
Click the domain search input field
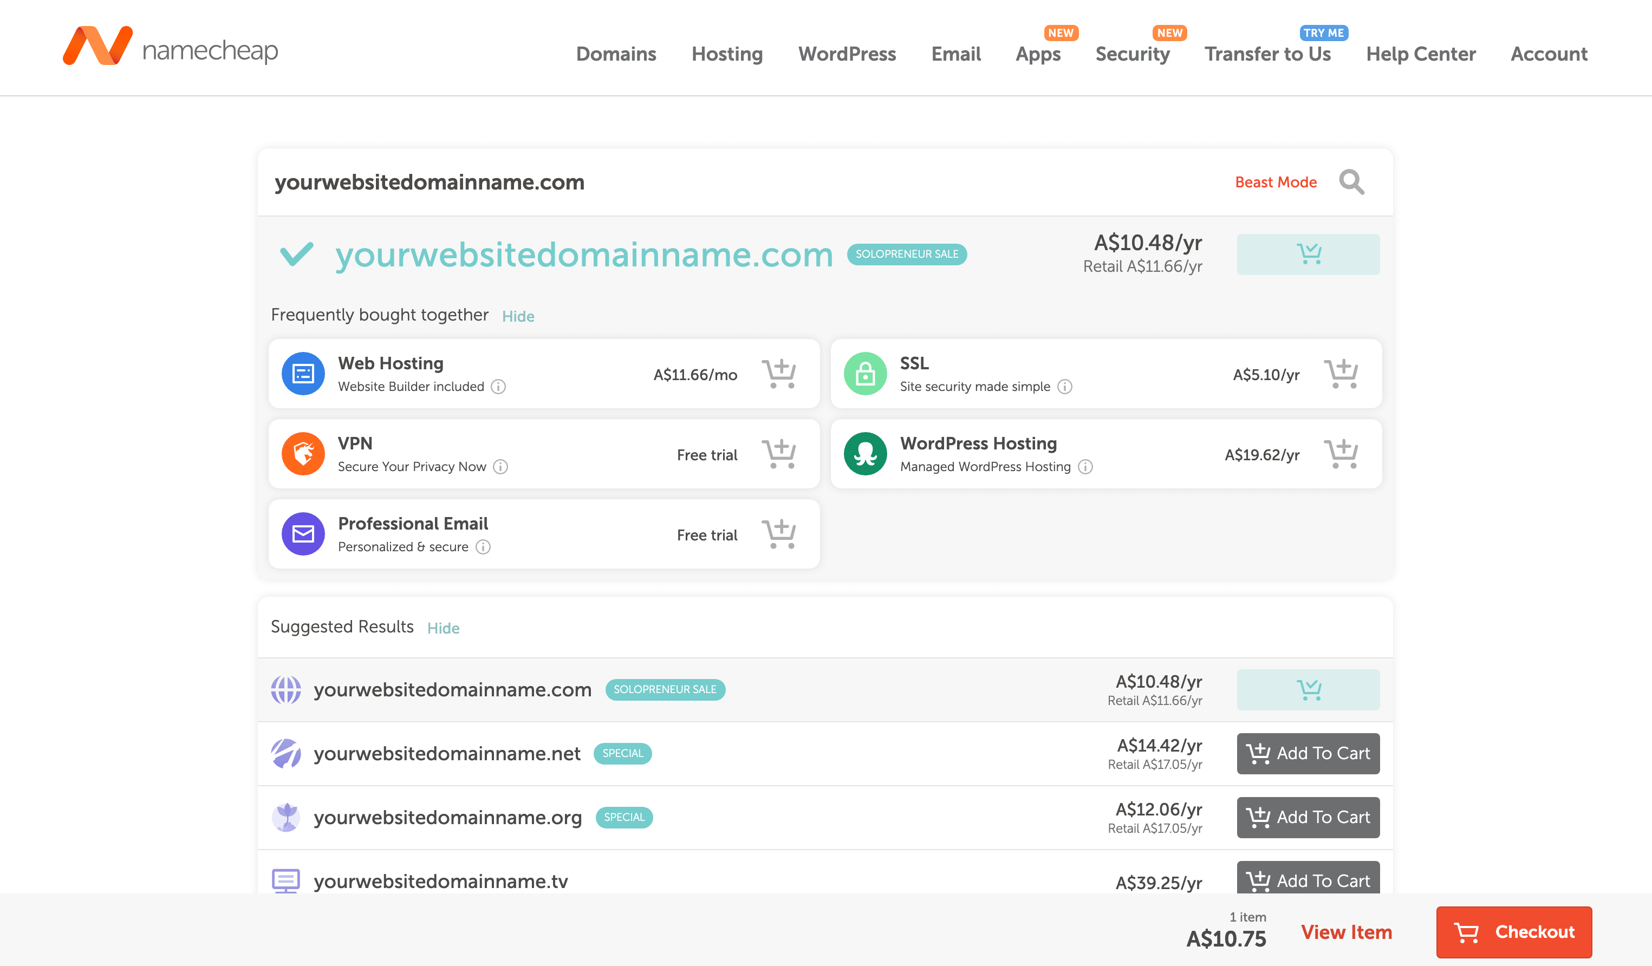click(741, 182)
